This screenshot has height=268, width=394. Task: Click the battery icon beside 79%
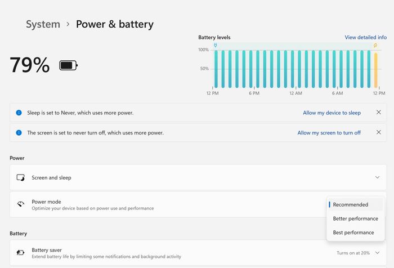pos(68,65)
